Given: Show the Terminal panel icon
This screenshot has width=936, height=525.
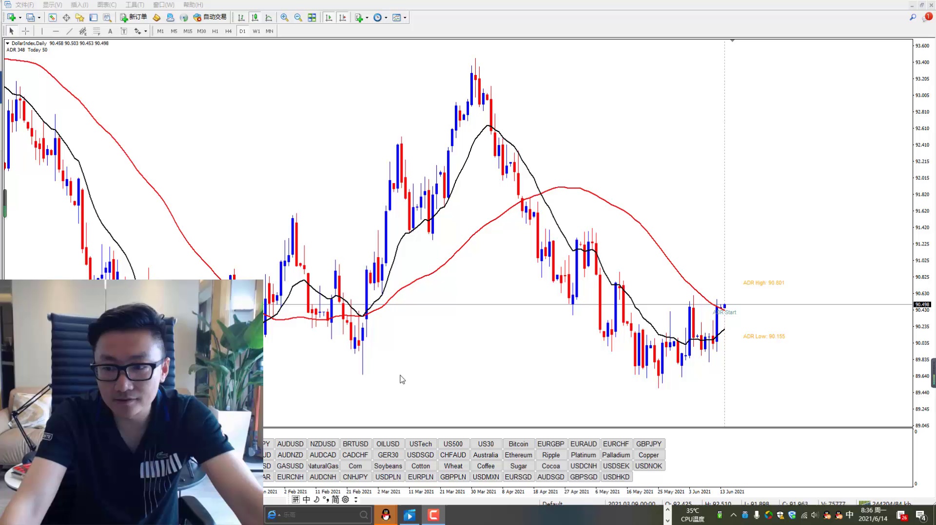Looking at the screenshot, I should point(94,18).
